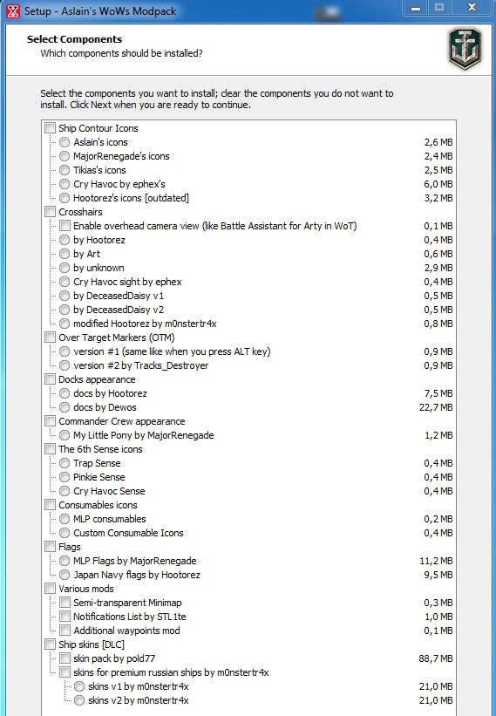This screenshot has width=496, height=716.
Task: Select MajorRenegade's icons option
Action: pyautogui.click(x=65, y=156)
